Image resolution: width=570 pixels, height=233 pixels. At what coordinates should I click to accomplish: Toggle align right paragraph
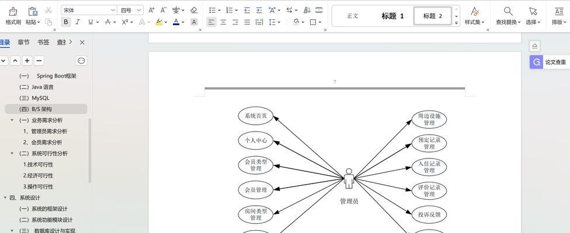coord(235,22)
